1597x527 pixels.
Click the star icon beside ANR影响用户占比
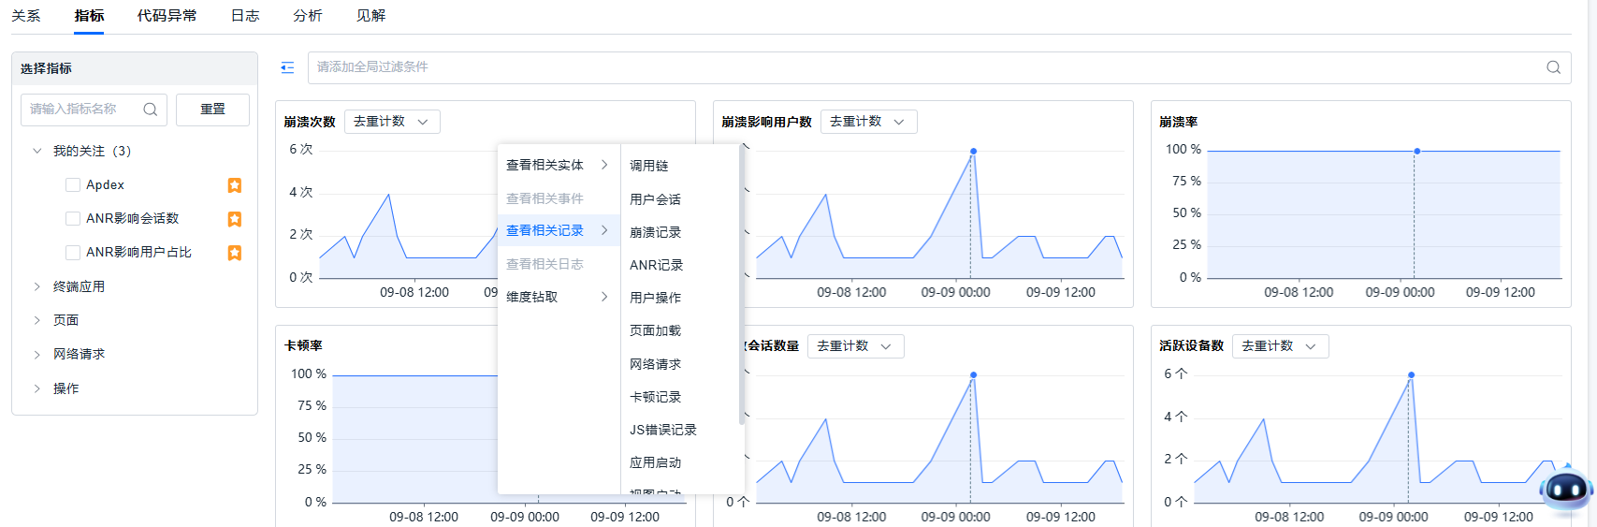tap(235, 253)
